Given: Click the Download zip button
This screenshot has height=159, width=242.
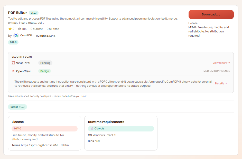Looking at the screenshot, I should point(211,14).
